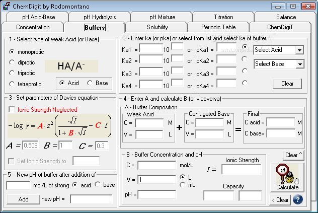This screenshot has width=318, height=213.
Task: Click the new pH result field
Action: point(91,199)
